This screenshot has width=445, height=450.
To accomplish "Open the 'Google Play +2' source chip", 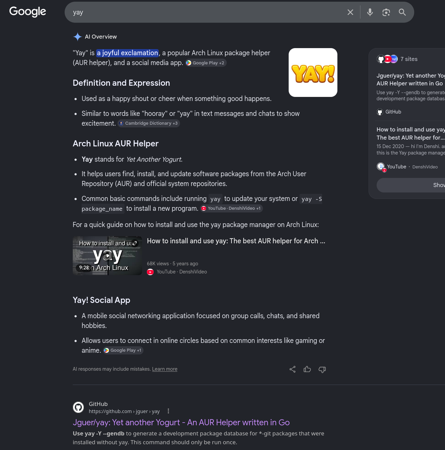I will click(206, 63).
